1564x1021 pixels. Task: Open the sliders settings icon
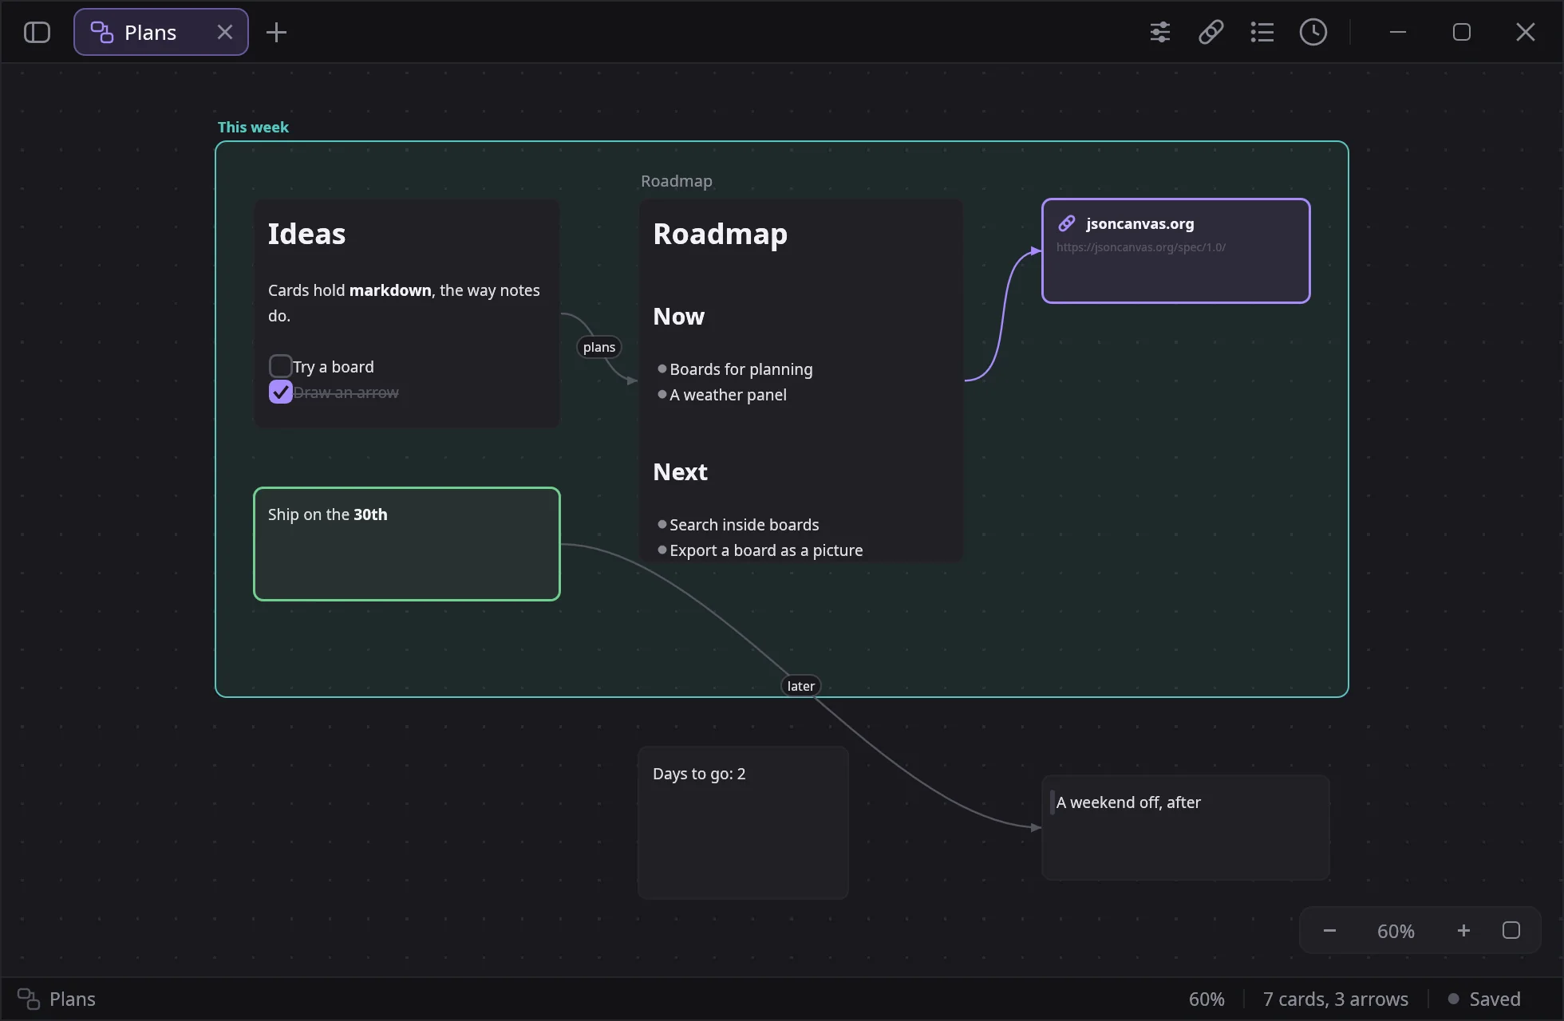click(1160, 32)
